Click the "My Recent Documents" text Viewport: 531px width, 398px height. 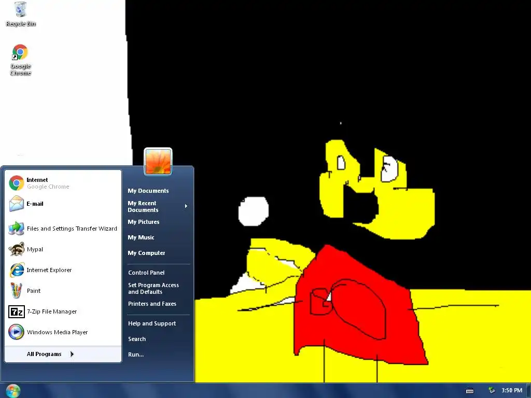(143, 206)
